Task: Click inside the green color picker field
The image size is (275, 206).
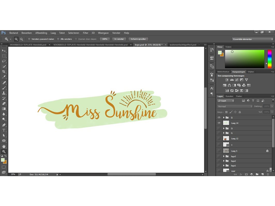Action: click(245, 59)
